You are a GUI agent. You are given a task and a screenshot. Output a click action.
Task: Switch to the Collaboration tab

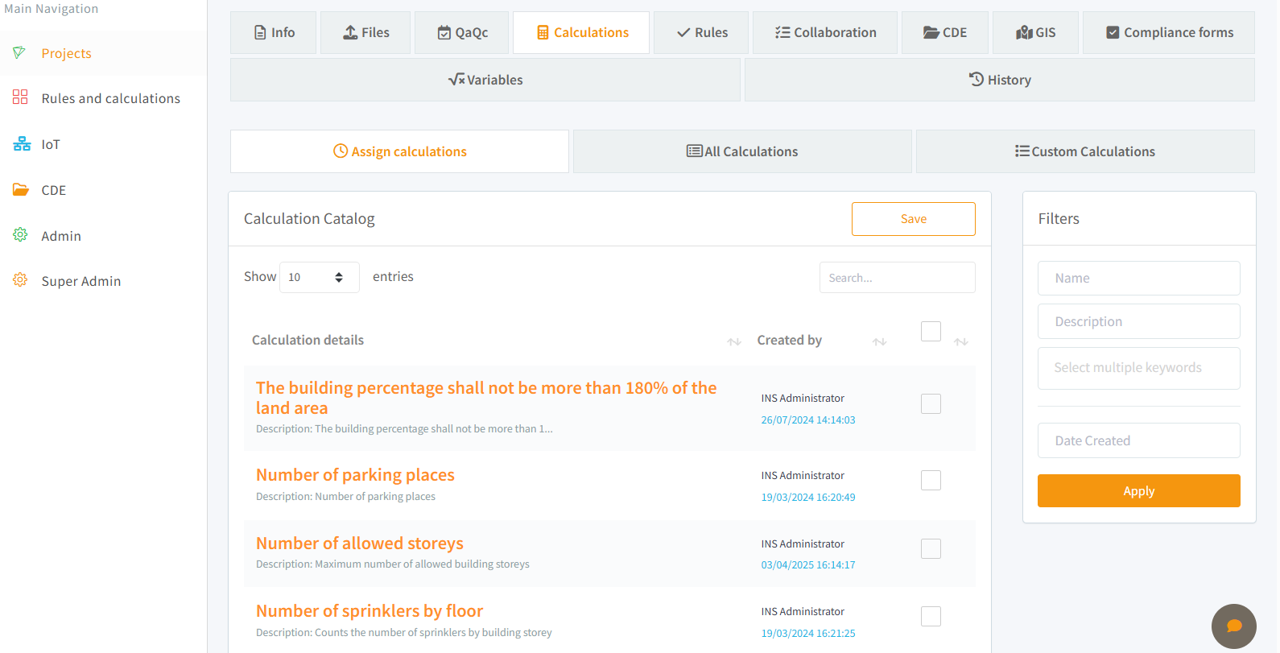[825, 32]
